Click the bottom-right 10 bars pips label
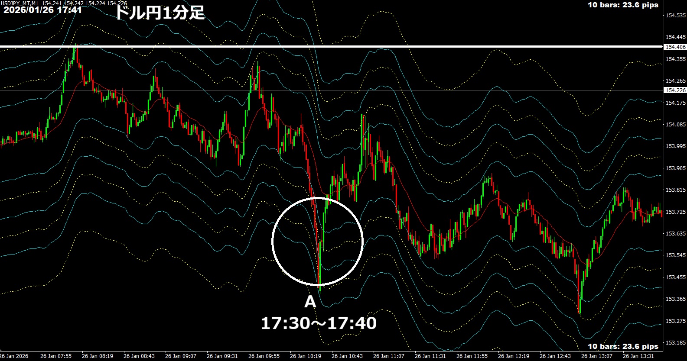687x361 pixels. click(623, 346)
